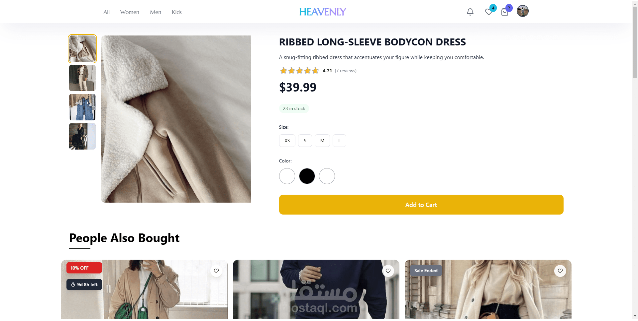The image size is (638, 321).
Task: Go to the Women category
Action: pos(130,12)
